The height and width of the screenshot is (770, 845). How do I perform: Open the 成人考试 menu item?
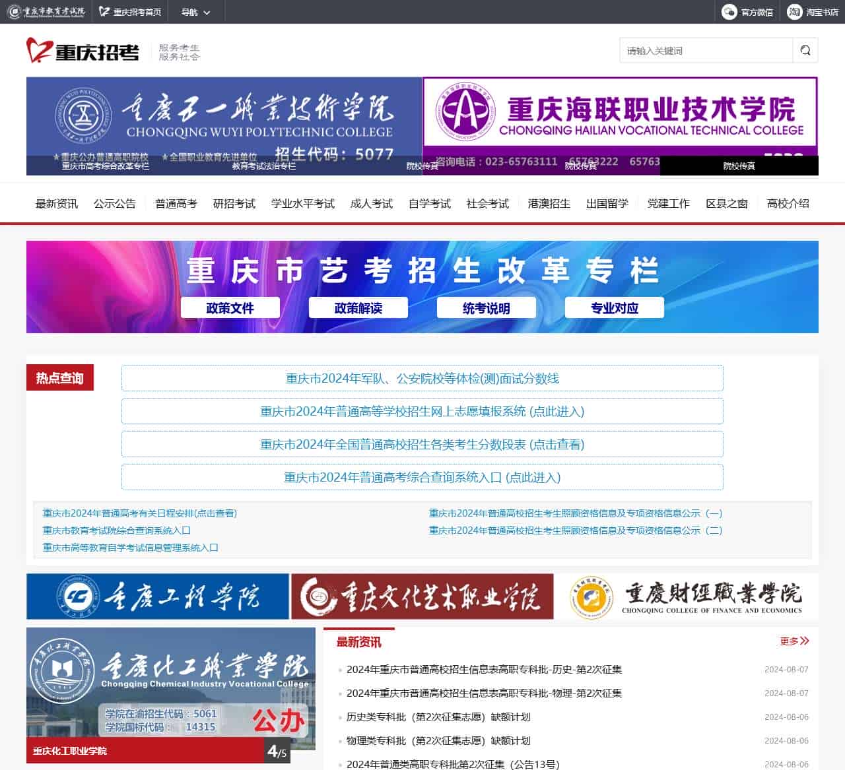[x=372, y=204]
